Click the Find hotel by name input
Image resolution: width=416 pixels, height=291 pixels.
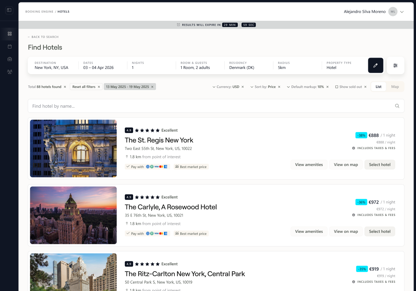point(216,106)
